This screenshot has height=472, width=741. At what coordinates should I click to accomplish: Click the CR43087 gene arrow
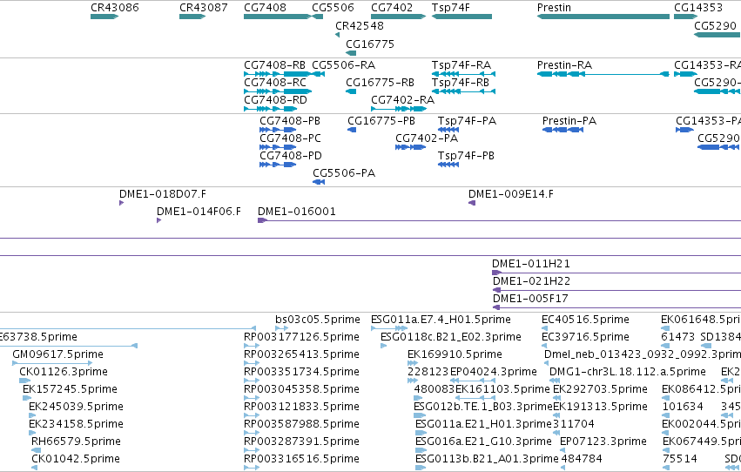[x=192, y=17]
